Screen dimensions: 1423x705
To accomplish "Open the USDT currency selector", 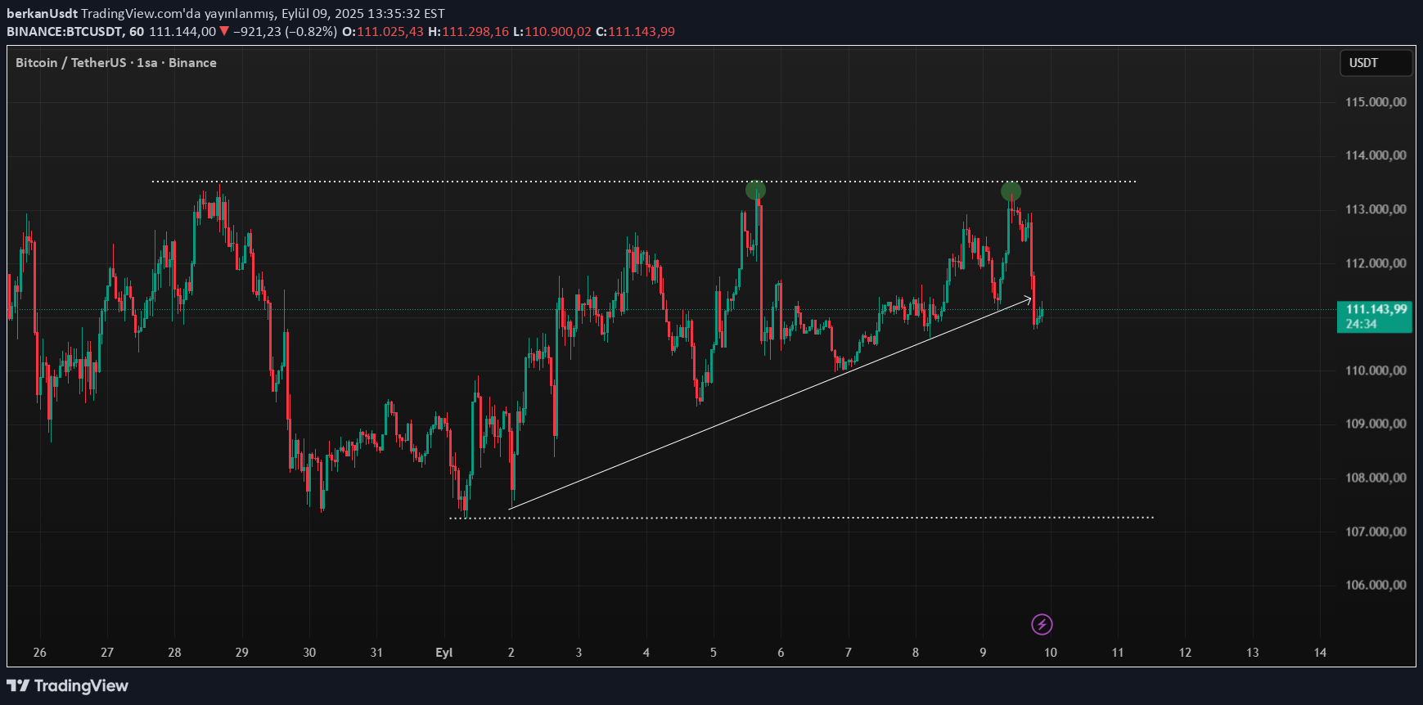I will (x=1375, y=63).
